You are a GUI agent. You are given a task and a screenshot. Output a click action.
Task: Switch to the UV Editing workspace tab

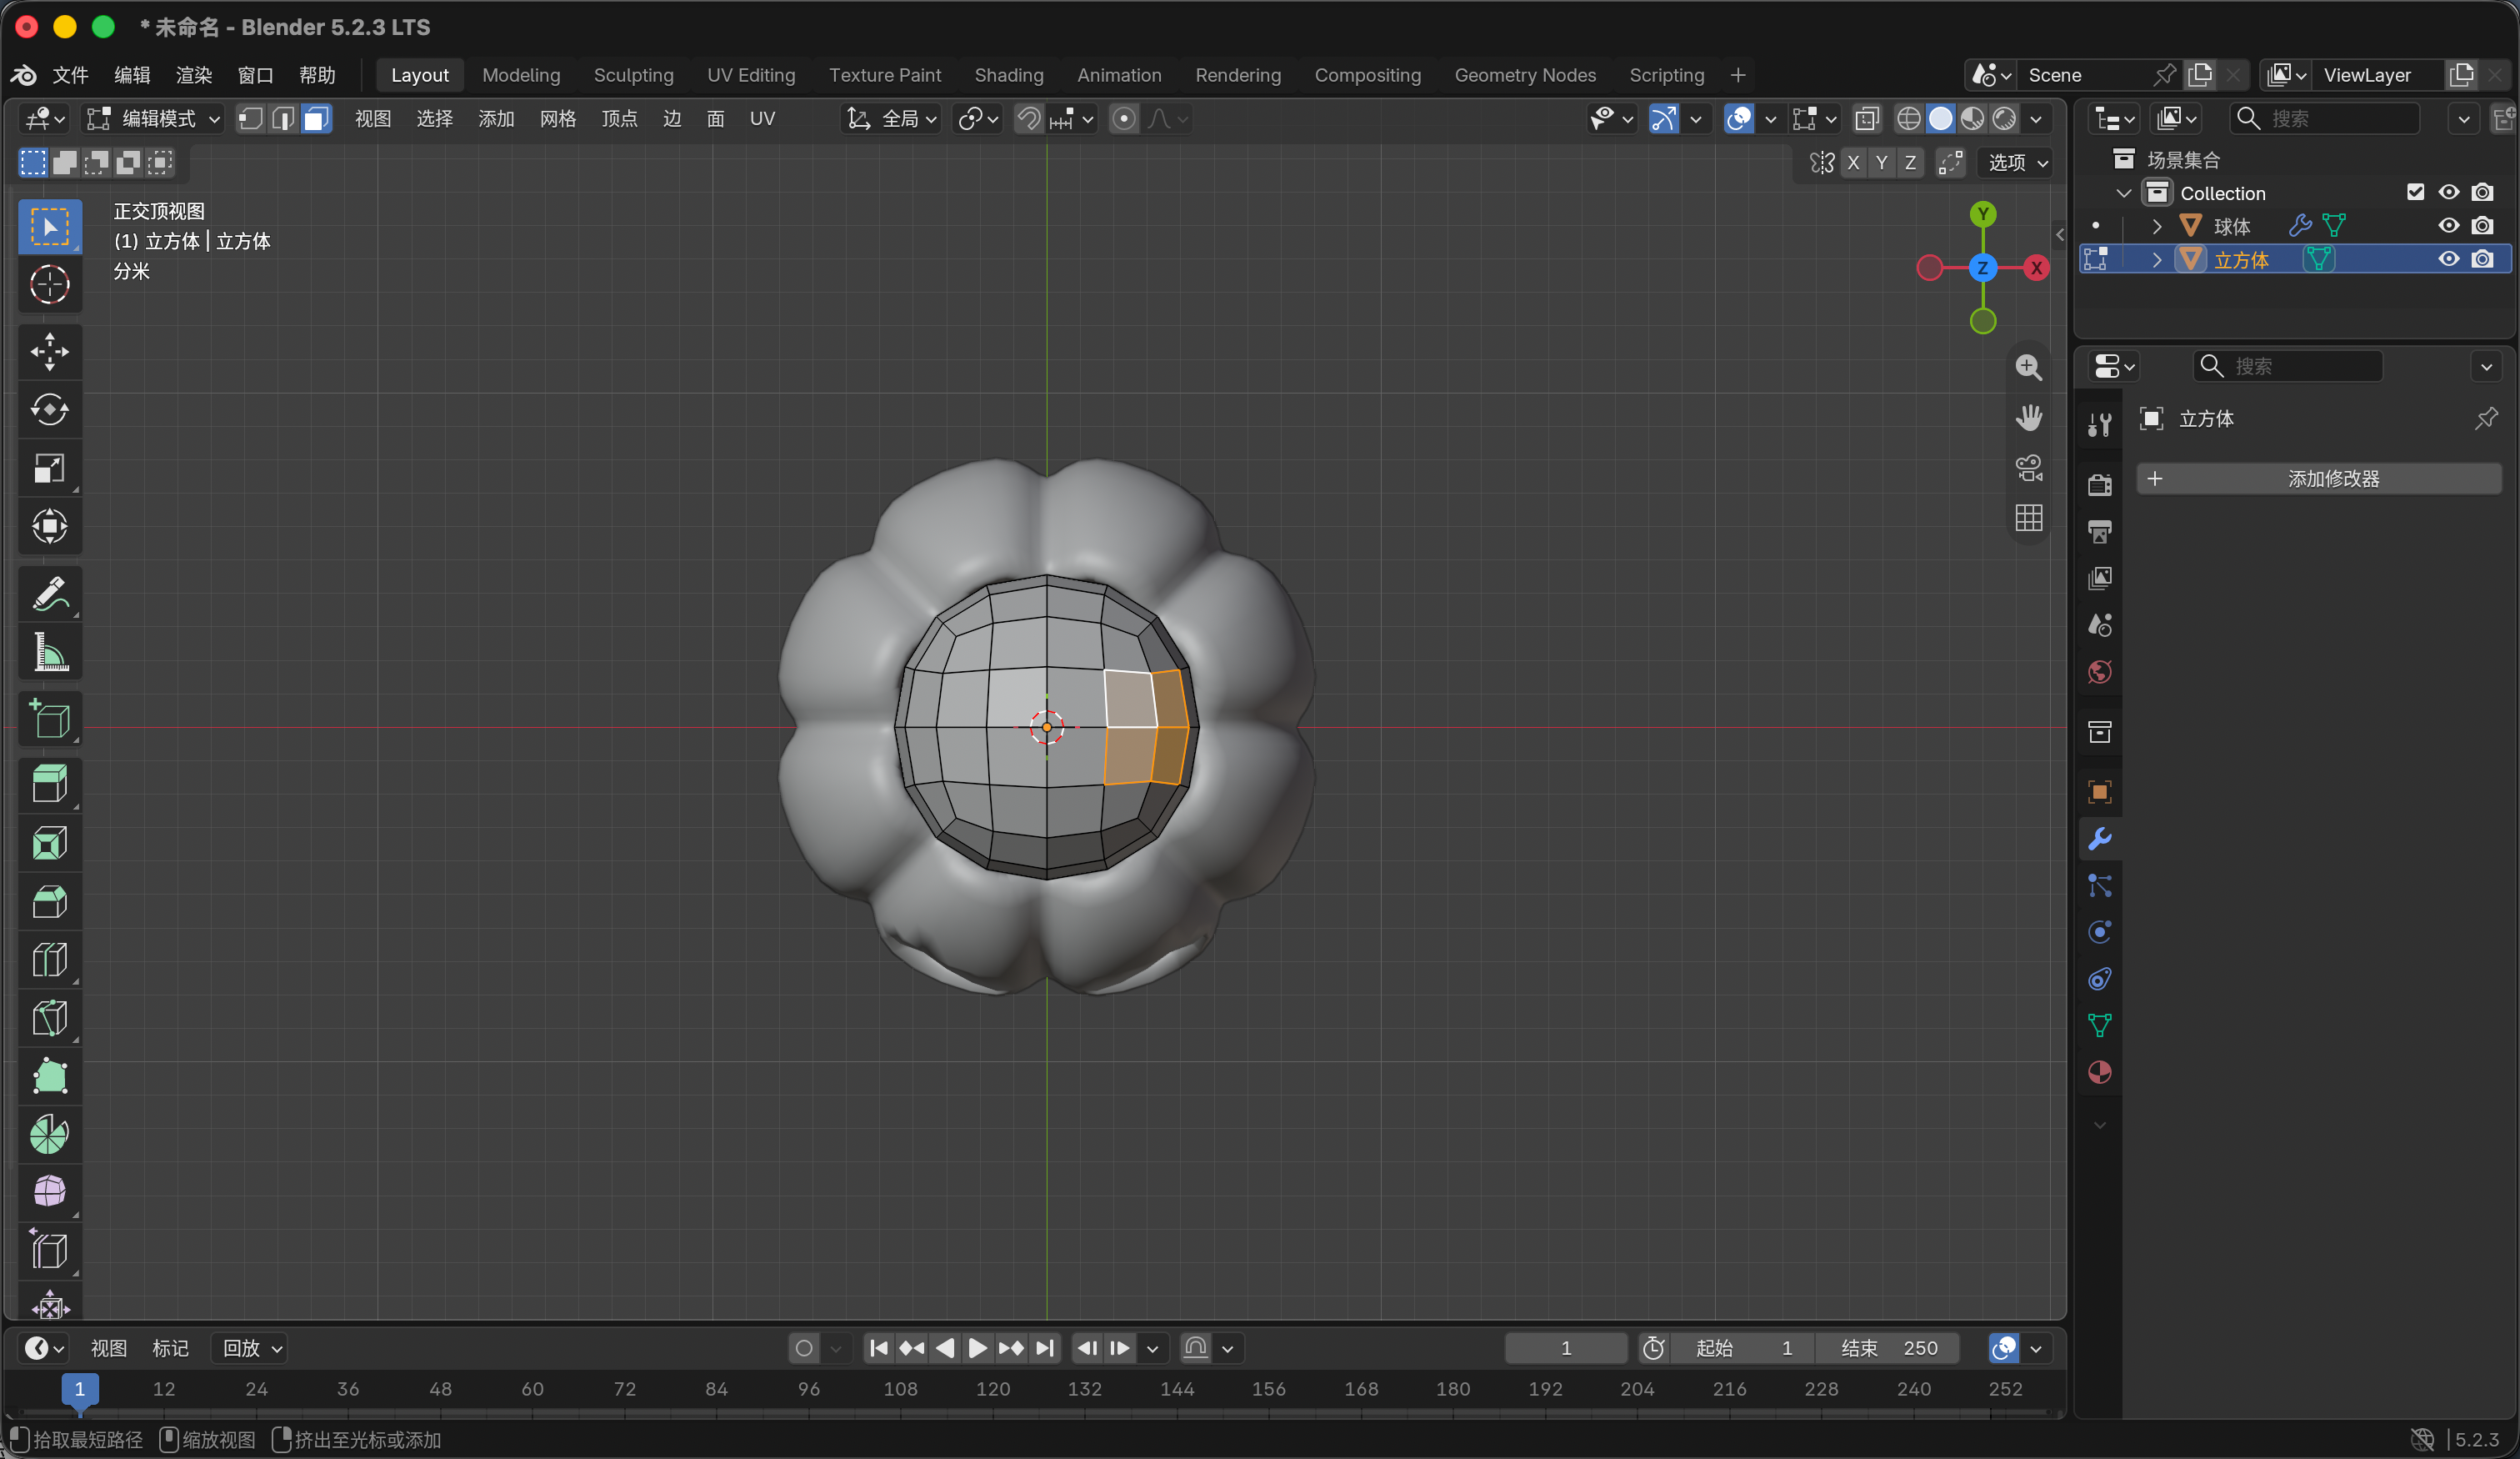(x=751, y=75)
